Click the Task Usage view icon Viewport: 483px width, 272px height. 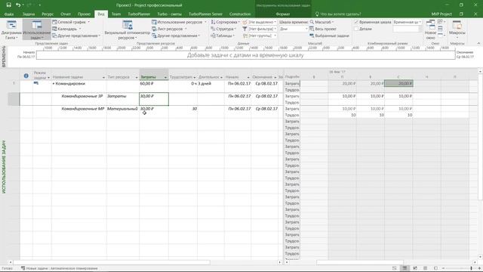click(37, 25)
